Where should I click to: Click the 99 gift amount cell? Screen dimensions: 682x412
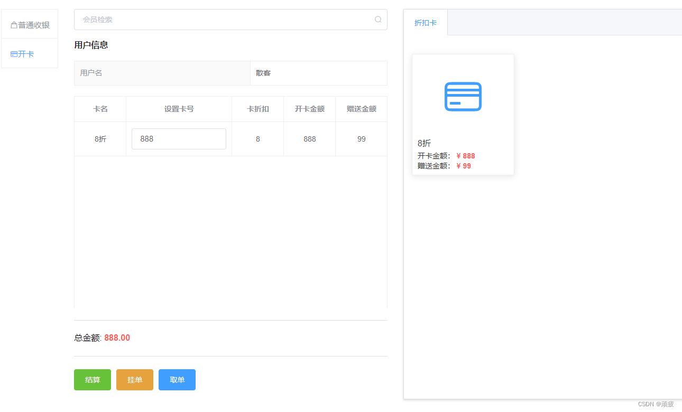tap(362, 139)
